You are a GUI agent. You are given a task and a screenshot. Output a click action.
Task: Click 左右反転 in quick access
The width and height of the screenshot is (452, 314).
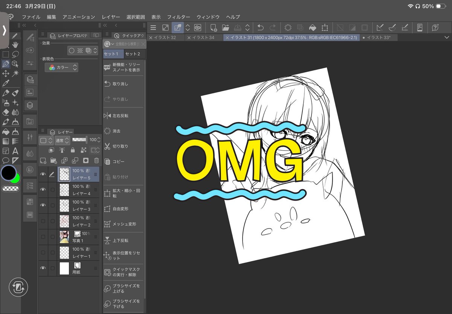coord(123,116)
